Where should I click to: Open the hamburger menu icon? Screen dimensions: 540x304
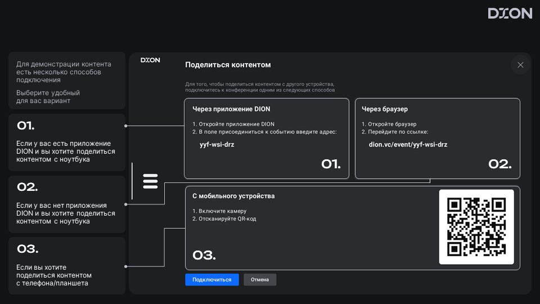[150, 181]
